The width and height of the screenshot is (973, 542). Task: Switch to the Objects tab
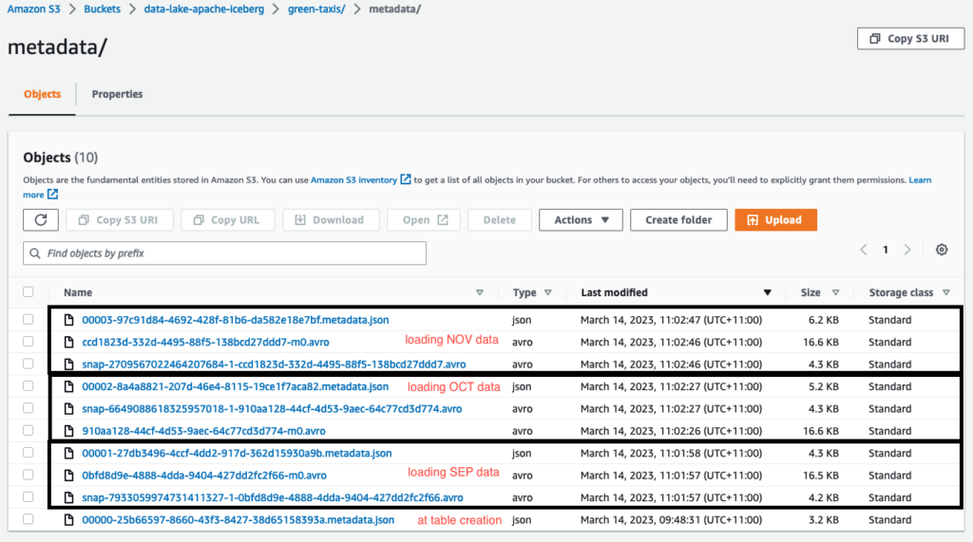(x=42, y=94)
